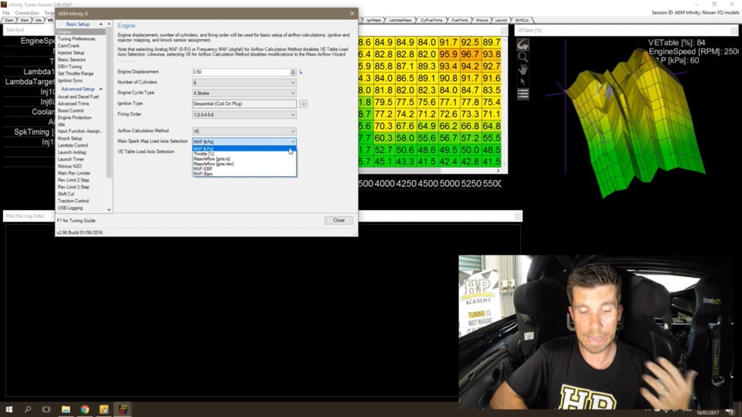This screenshot has width=742, height=417.
Task: Launch Chrome from the taskbar
Action: coord(85,409)
